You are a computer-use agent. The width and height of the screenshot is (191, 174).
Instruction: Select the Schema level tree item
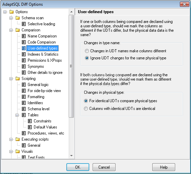pos(38,109)
